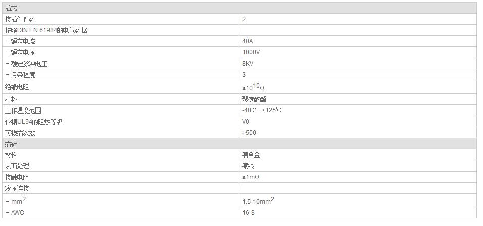Click the -40℃...+125℃ temperature range value

coord(262,110)
